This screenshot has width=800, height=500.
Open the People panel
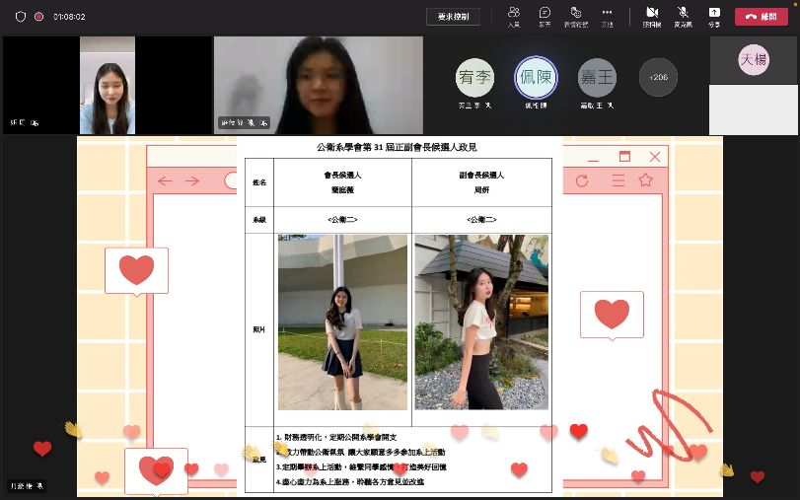514,15
